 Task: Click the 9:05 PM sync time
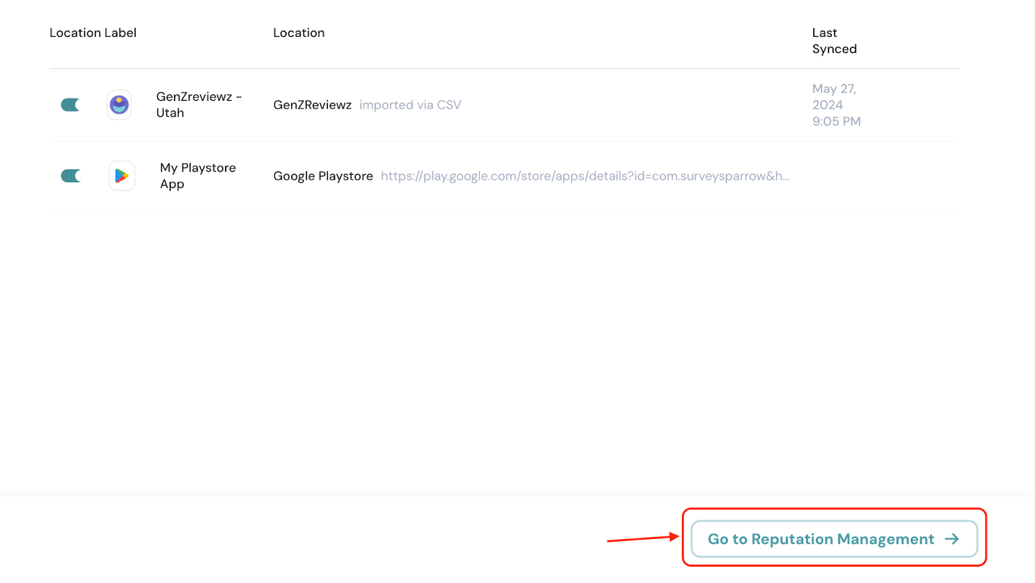(836, 122)
